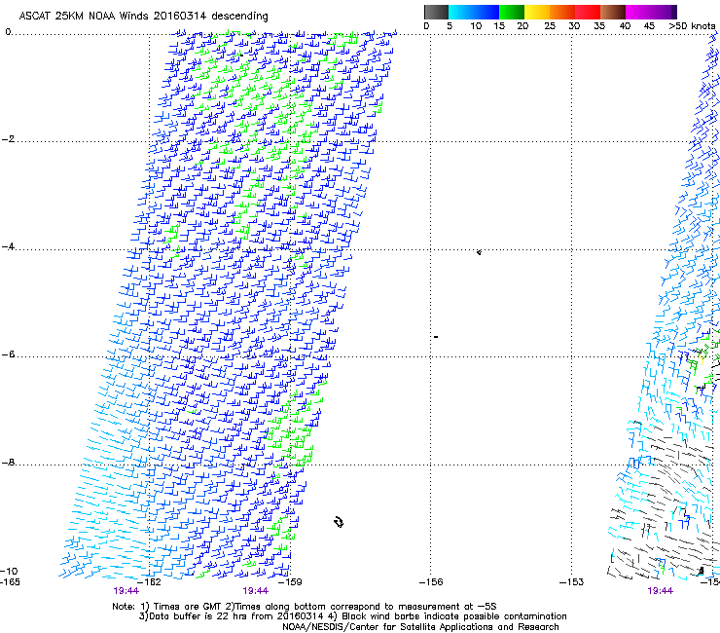Click the '19:44' time label under the right swath

tap(661, 591)
